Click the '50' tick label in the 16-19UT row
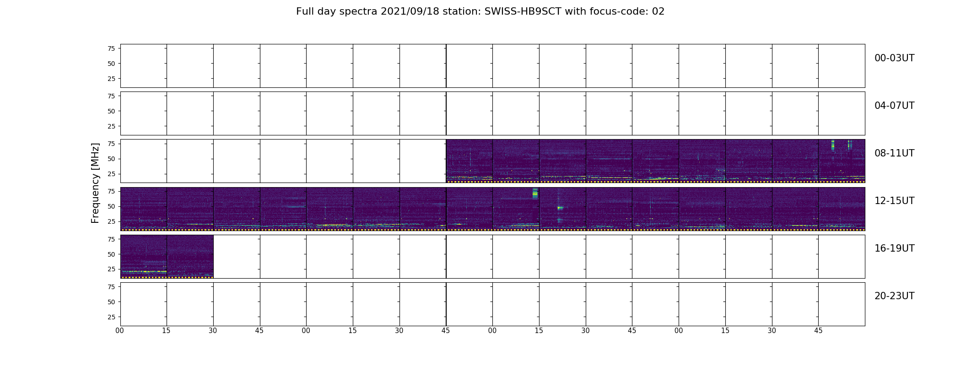961x366 pixels. 111,254
